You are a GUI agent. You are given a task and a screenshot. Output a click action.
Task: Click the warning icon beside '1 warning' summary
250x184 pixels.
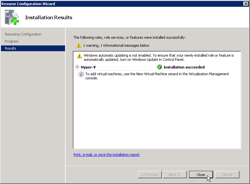pos(79,45)
